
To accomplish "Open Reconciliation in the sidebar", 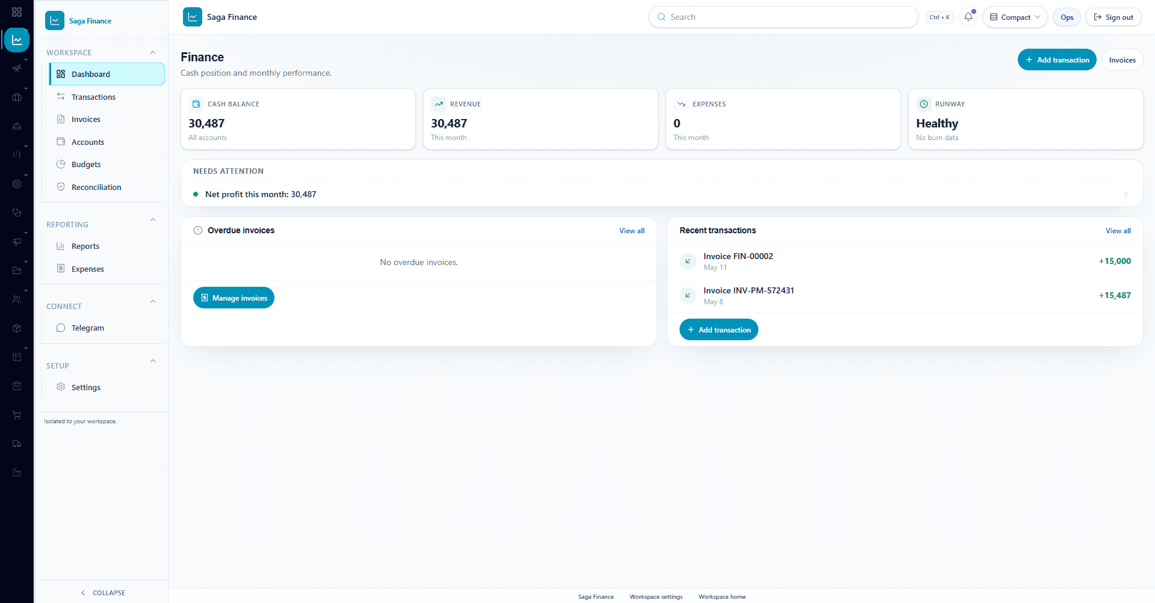I will tap(107, 187).
